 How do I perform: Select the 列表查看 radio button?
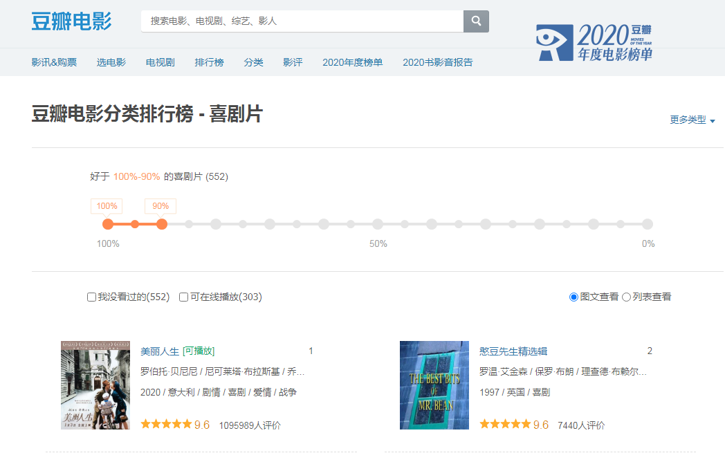point(626,297)
